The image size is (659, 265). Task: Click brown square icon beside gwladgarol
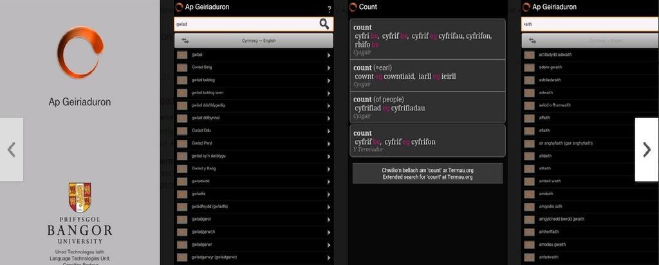[182, 219]
